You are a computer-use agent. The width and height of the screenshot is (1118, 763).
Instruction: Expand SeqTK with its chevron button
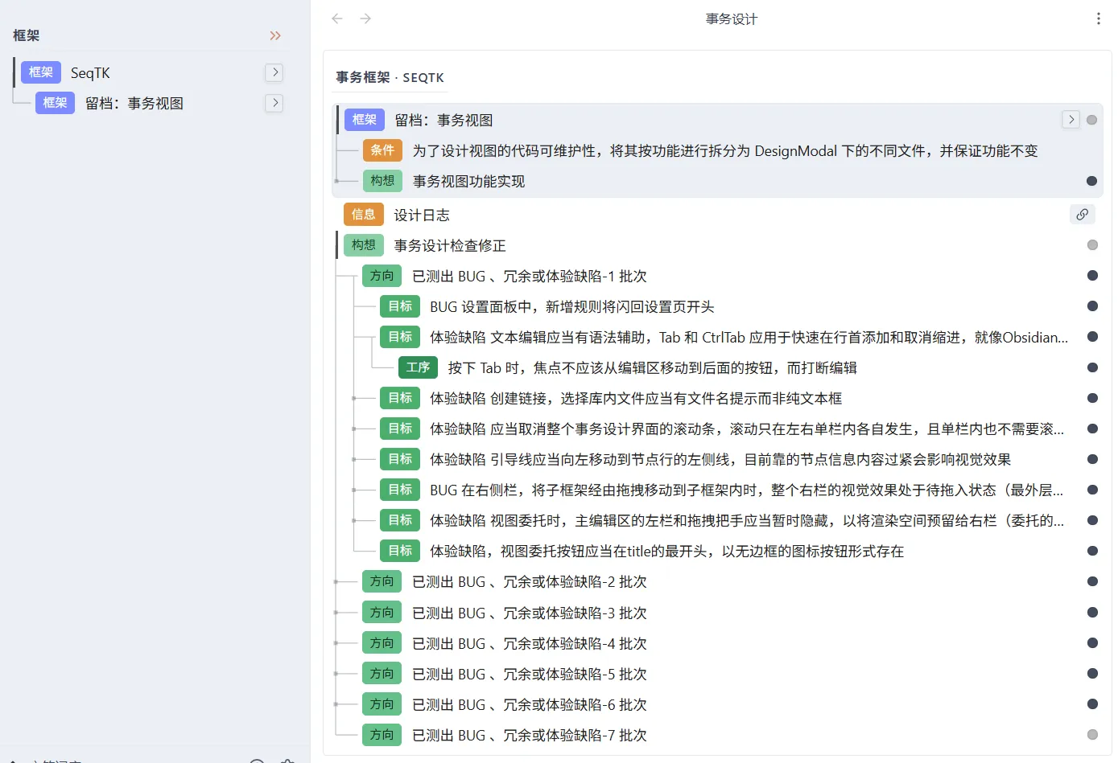pos(274,72)
